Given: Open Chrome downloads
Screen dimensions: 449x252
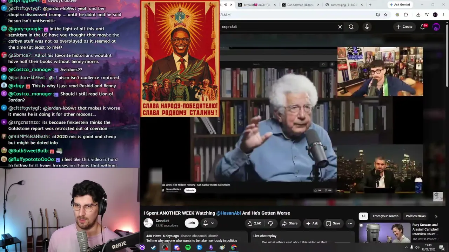Looking at the screenshot, I should [418, 15].
